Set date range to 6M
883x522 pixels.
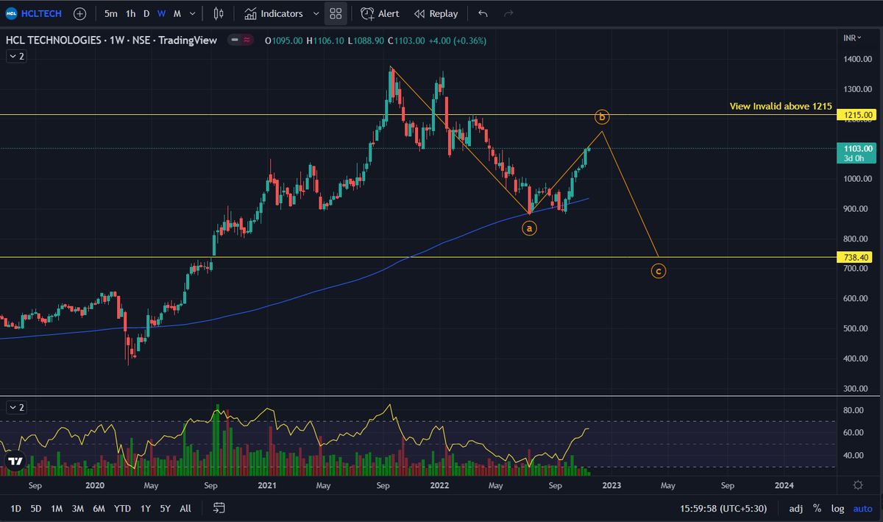pos(99,508)
